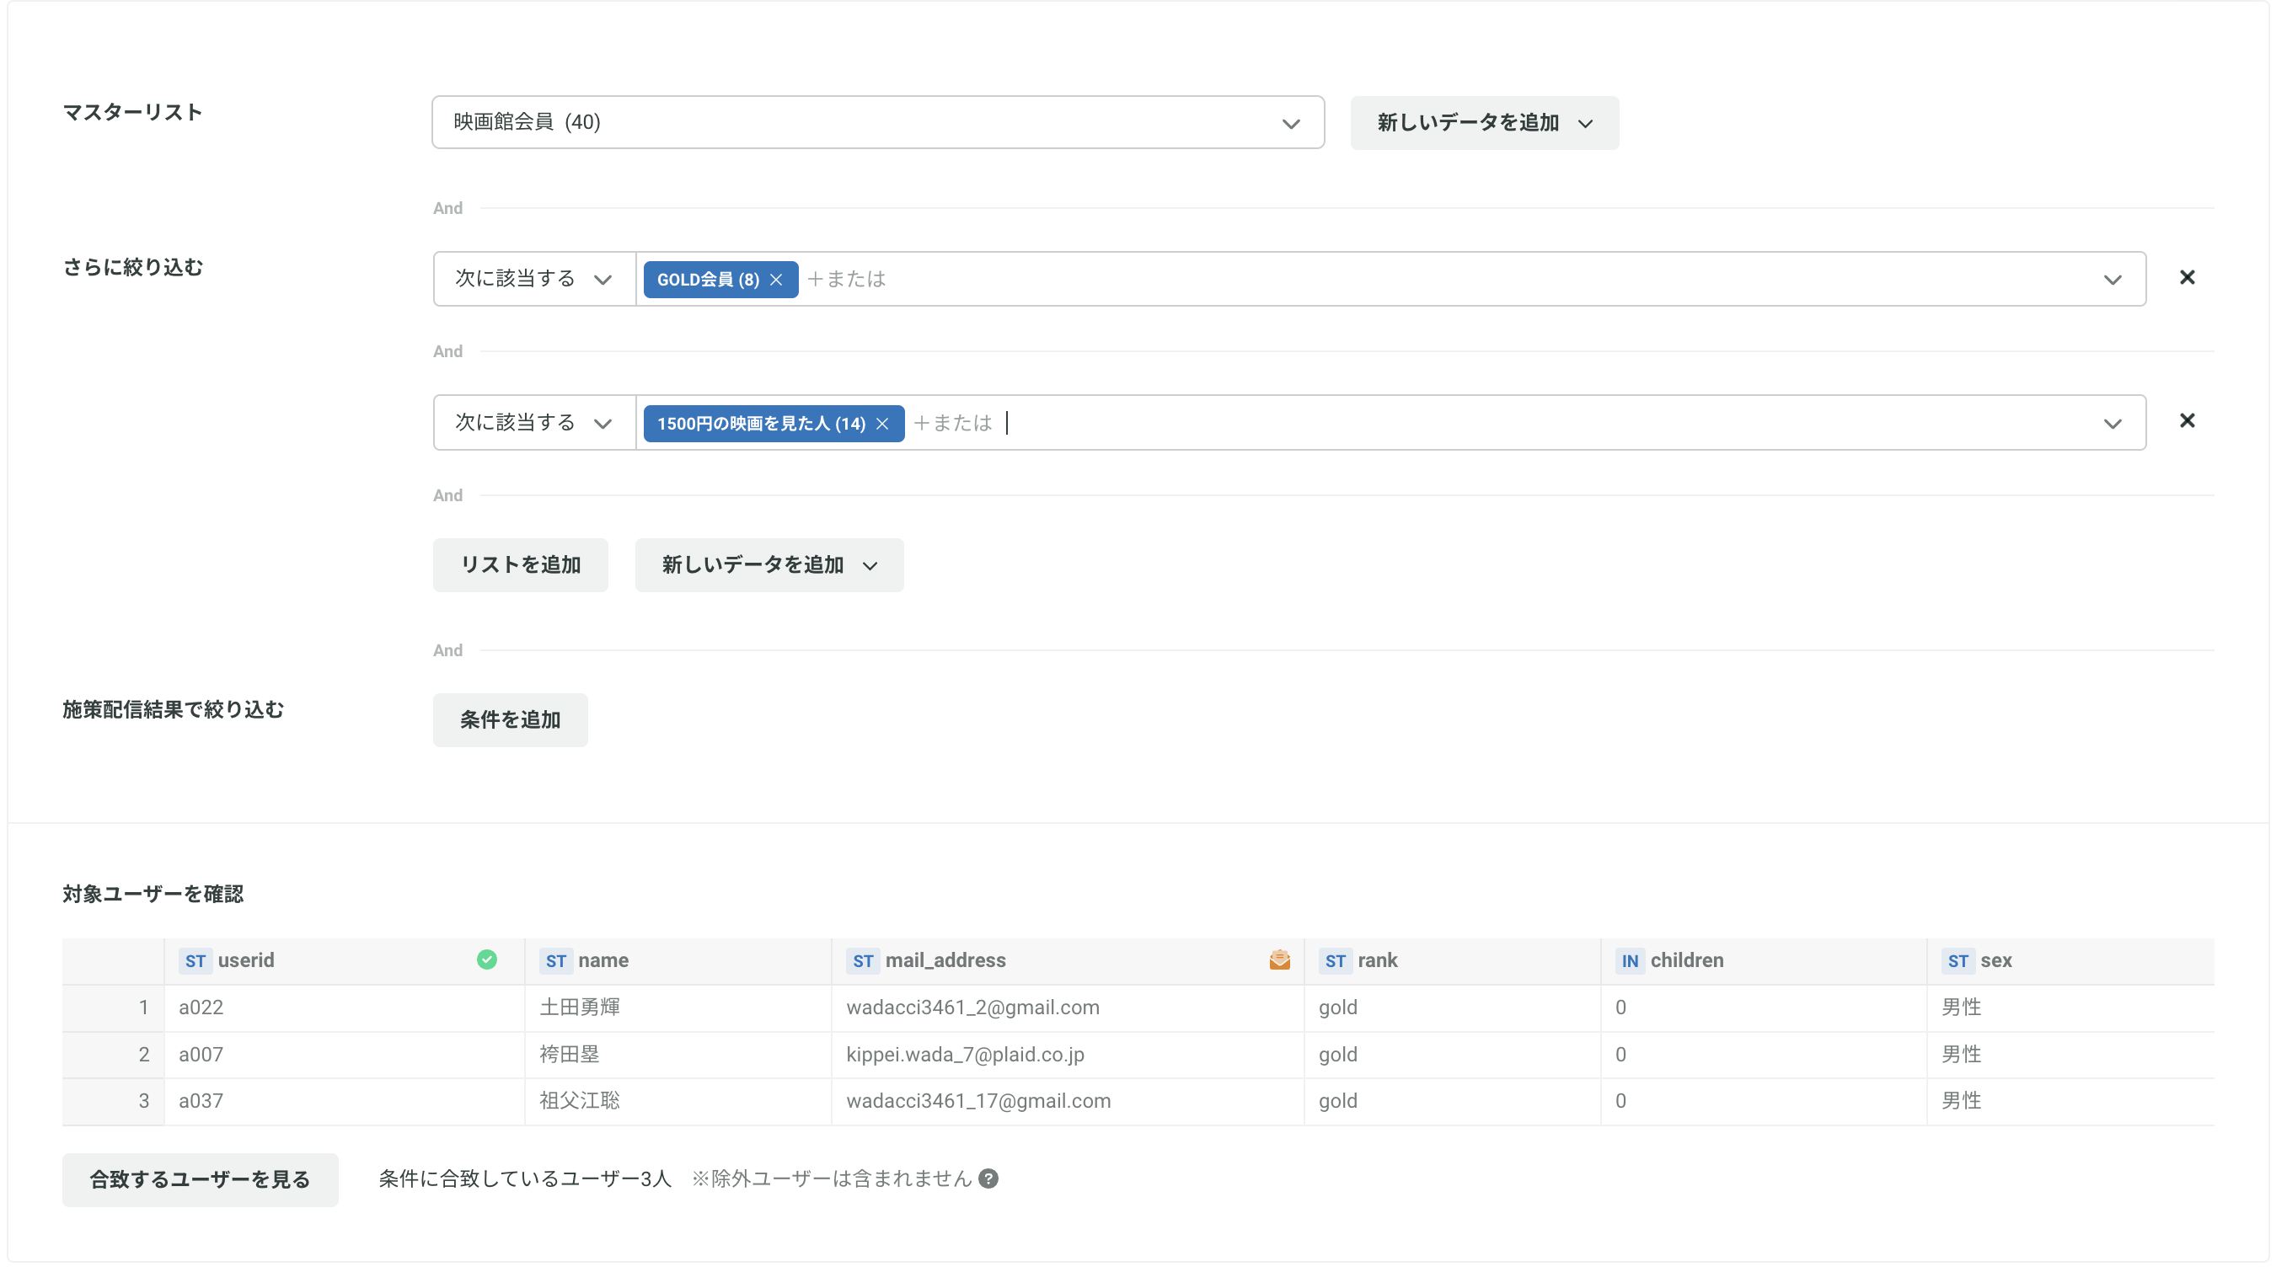This screenshot has width=2287, height=1272.
Task: Click the userid column header
Action: 345,960
